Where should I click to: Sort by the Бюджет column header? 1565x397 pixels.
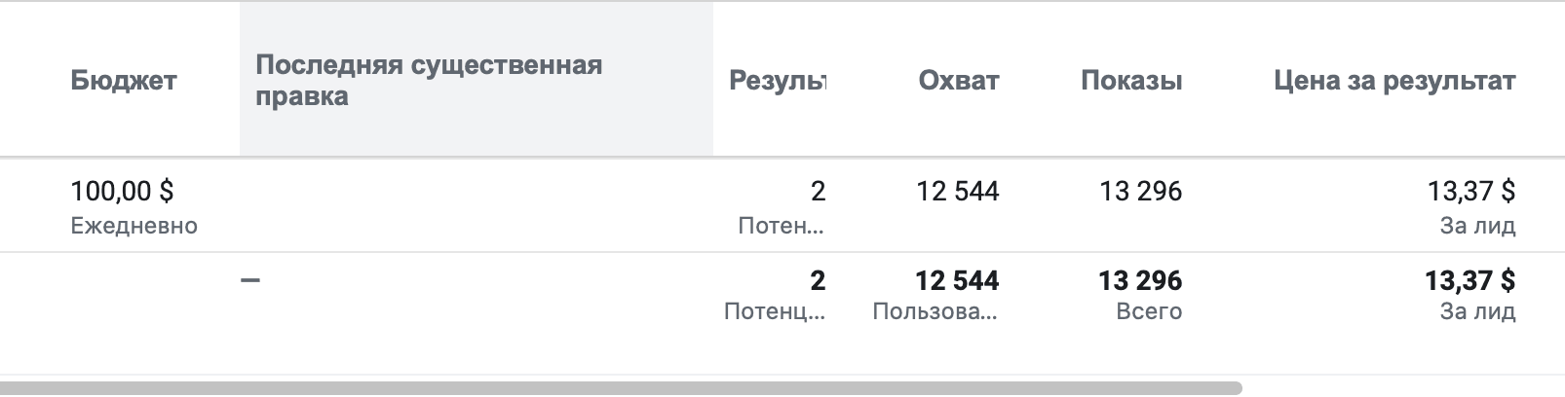tap(124, 80)
